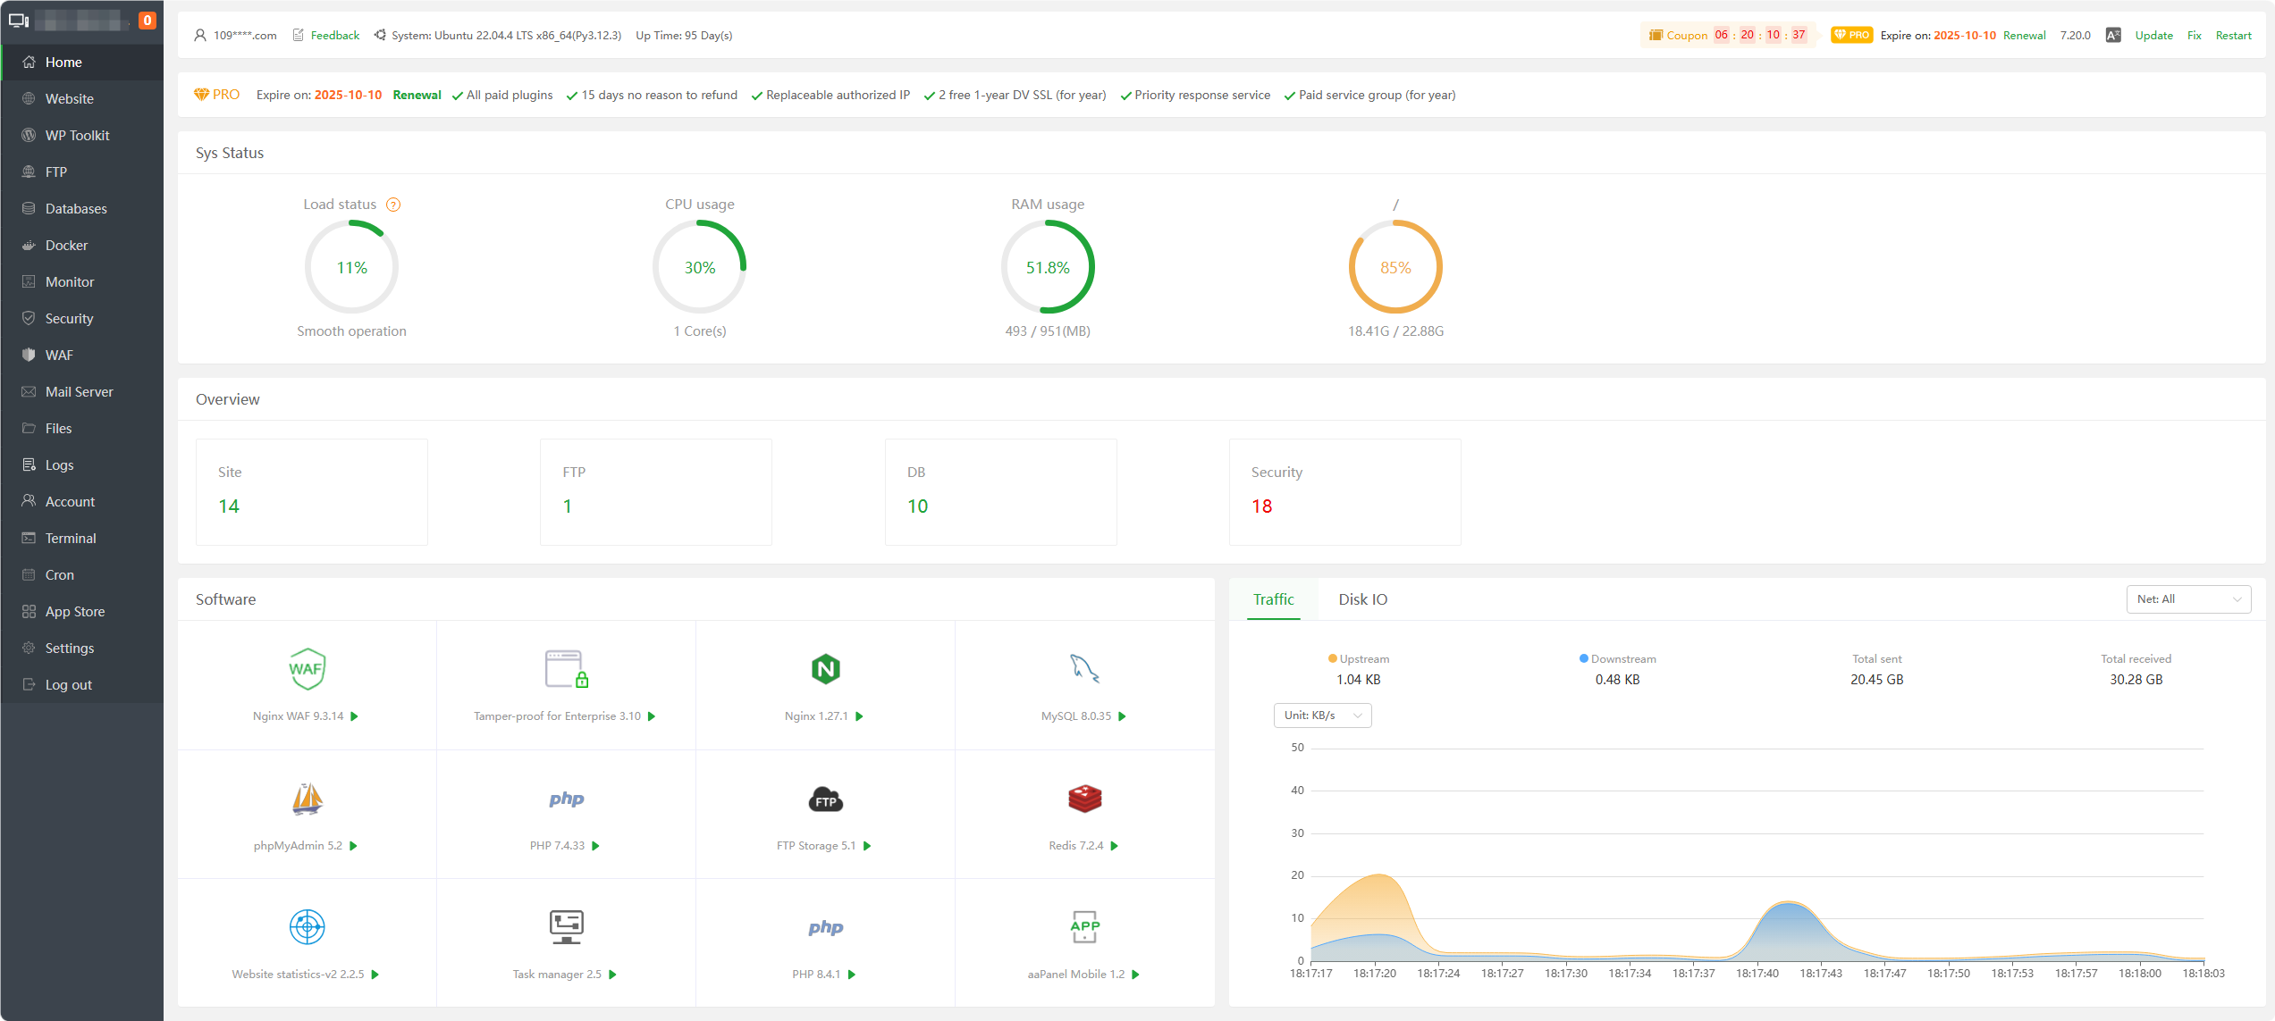
Task: Open App Store in the sidebar
Action: tap(82, 612)
